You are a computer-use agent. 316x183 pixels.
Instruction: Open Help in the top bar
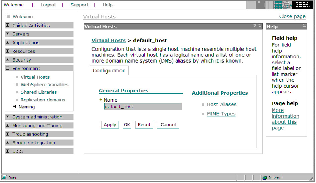pyautogui.click(x=108, y=5)
